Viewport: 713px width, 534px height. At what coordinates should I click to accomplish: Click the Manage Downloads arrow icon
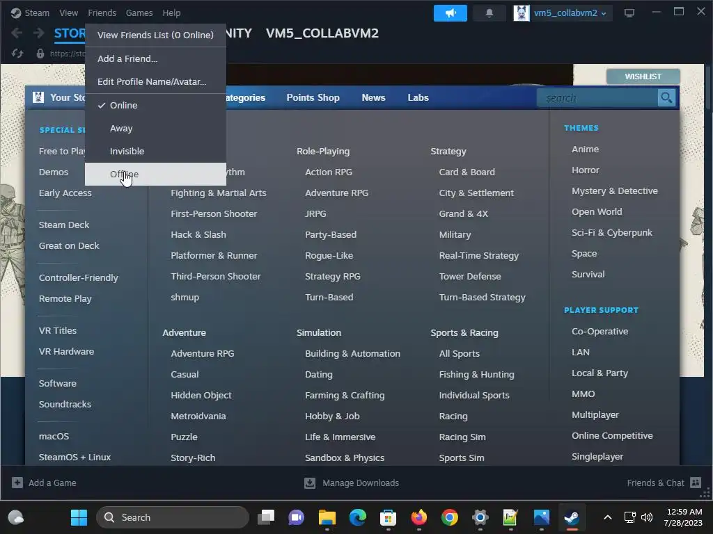310,483
